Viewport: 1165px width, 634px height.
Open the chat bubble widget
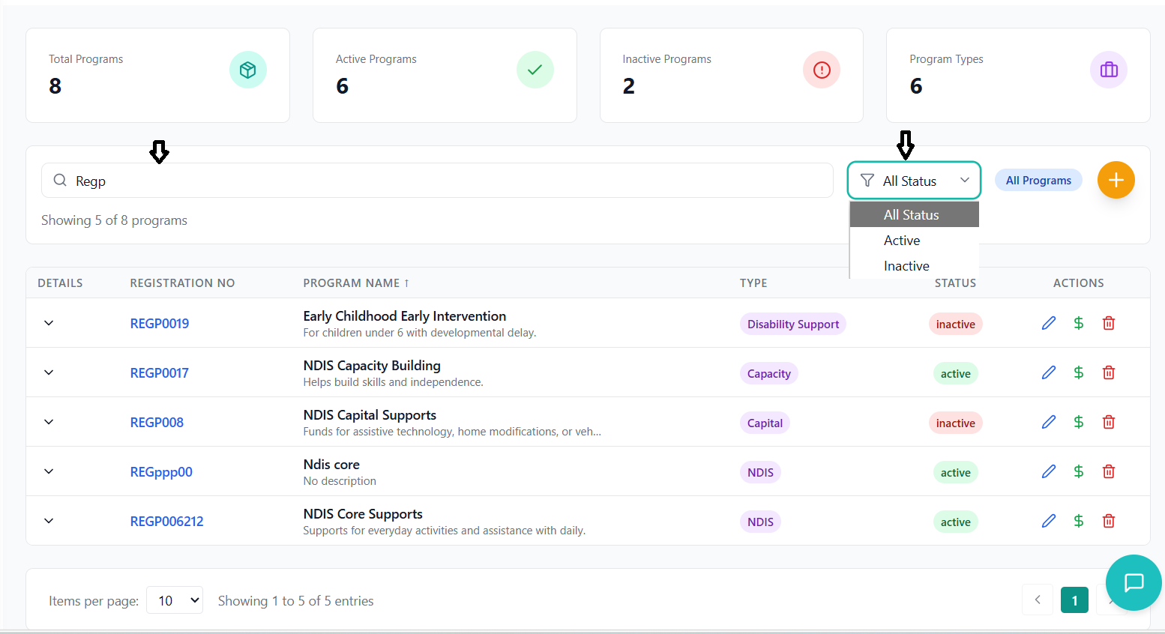coord(1133,582)
